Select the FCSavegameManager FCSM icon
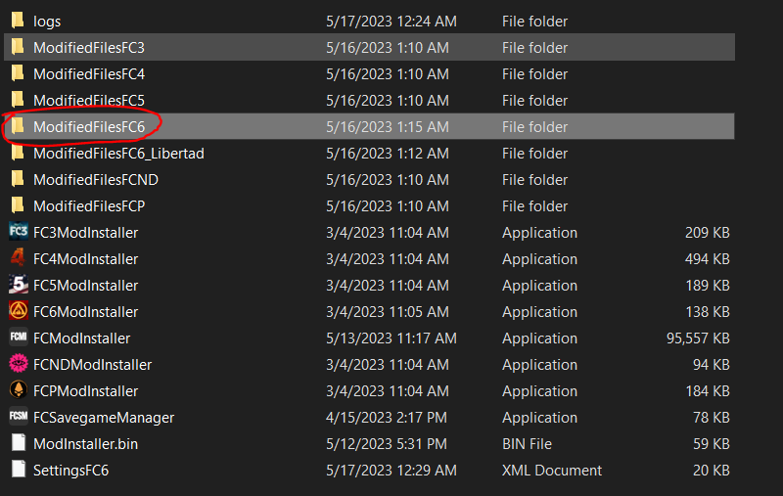The width and height of the screenshot is (783, 496). click(18, 417)
